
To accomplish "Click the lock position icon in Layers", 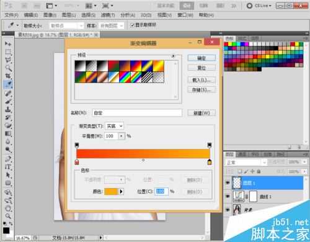I will pos(252,171).
